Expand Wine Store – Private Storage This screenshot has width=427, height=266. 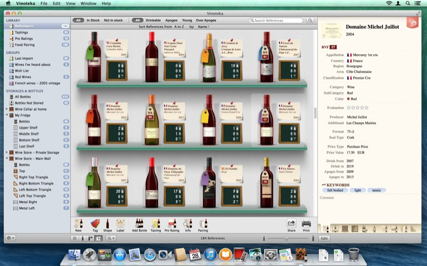coord(7,153)
